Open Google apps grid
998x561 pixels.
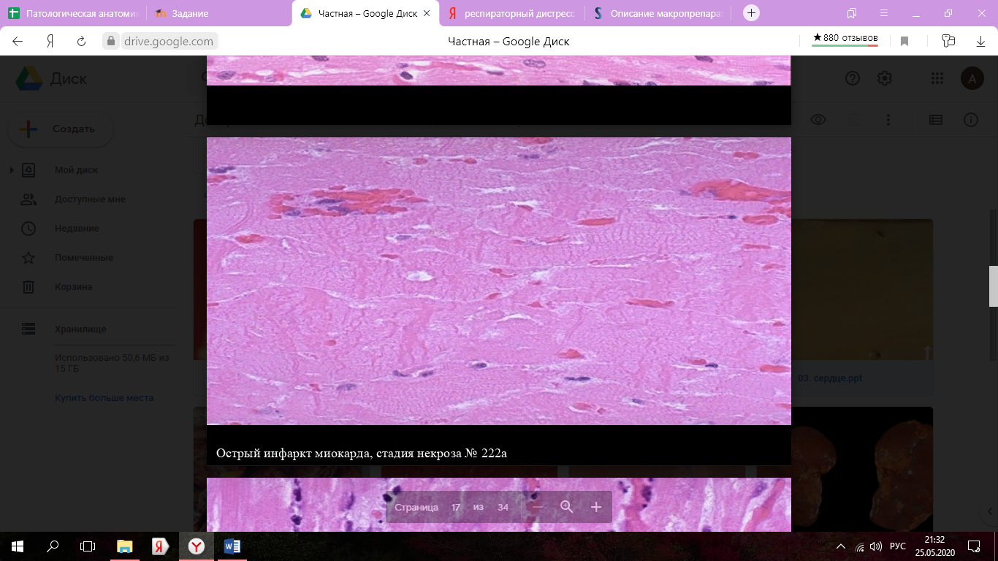pos(937,78)
